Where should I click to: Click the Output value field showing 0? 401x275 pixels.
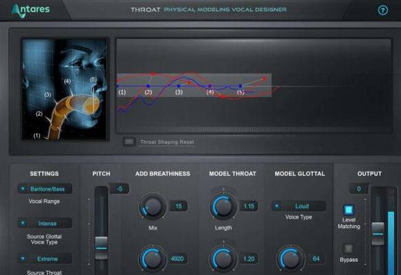coord(359,189)
